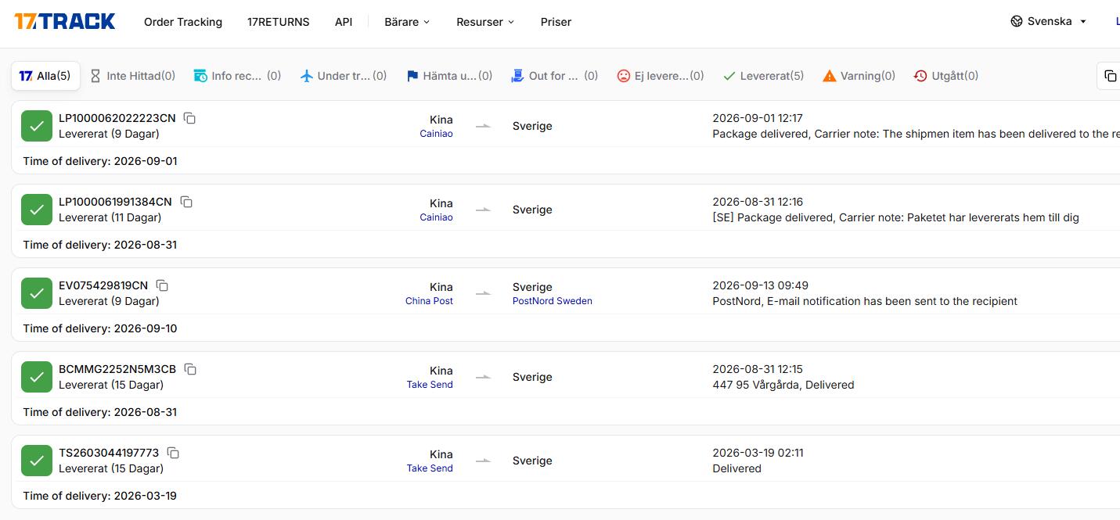Viewport: 1120px width, 520px height.
Task: Open Cainiao carrier link for LP1000061991384CN
Action: click(x=436, y=217)
